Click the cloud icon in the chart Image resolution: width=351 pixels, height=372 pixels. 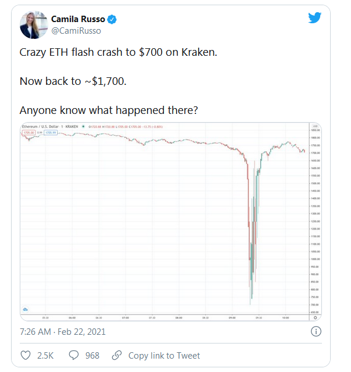[26, 309]
